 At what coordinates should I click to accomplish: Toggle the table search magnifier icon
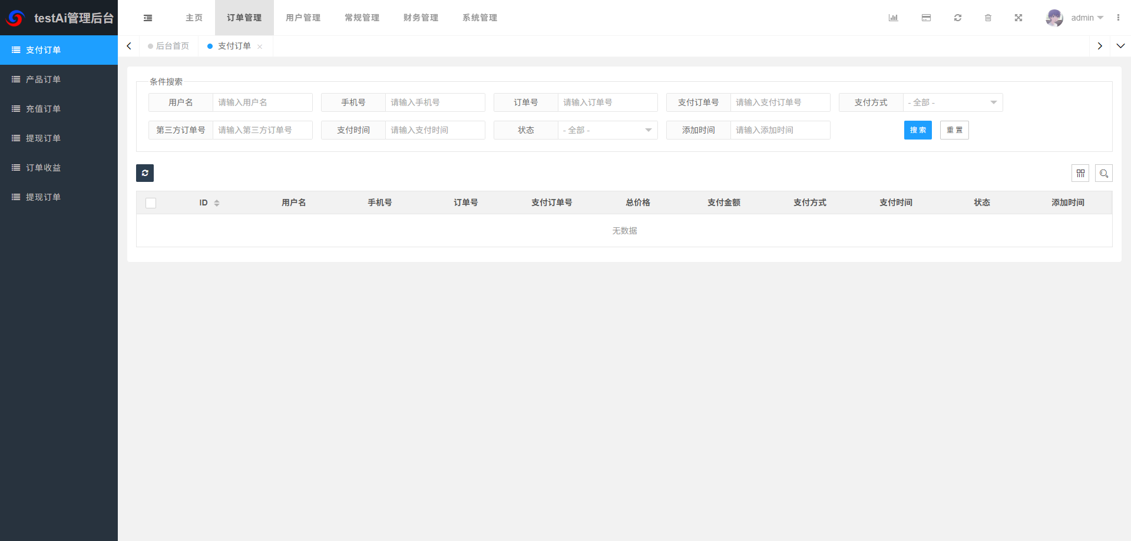click(1104, 173)
